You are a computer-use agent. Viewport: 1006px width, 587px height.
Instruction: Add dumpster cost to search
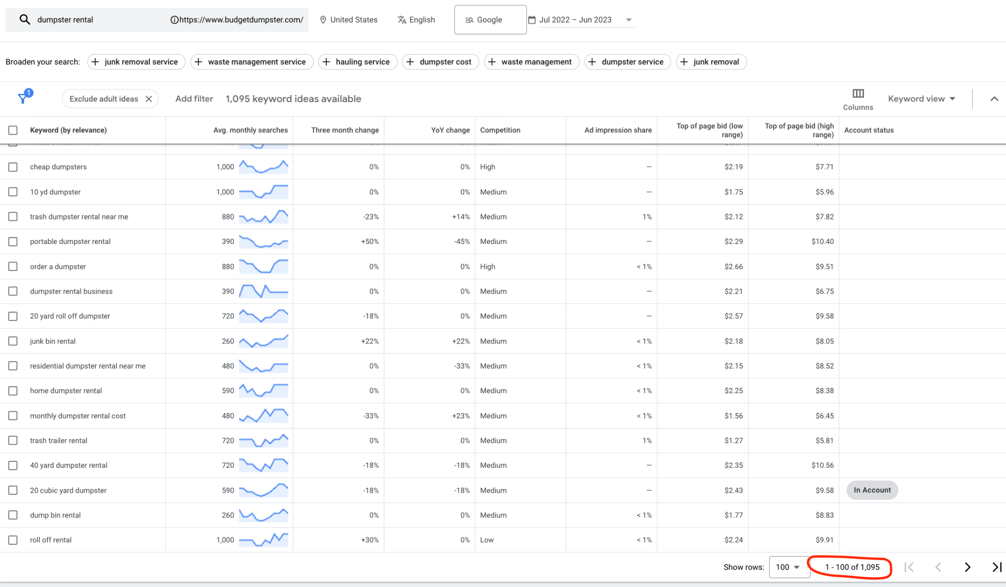point(440,62)
